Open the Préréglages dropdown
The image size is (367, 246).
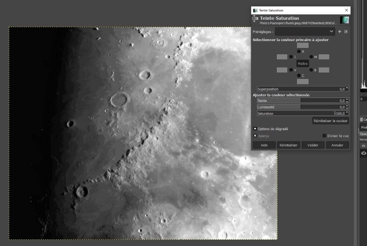pos(305,32)
